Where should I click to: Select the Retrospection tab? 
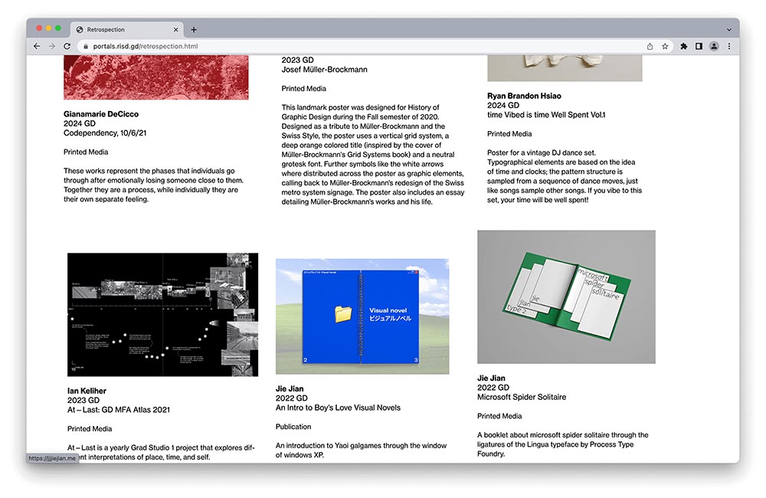(x=126, y=30)
